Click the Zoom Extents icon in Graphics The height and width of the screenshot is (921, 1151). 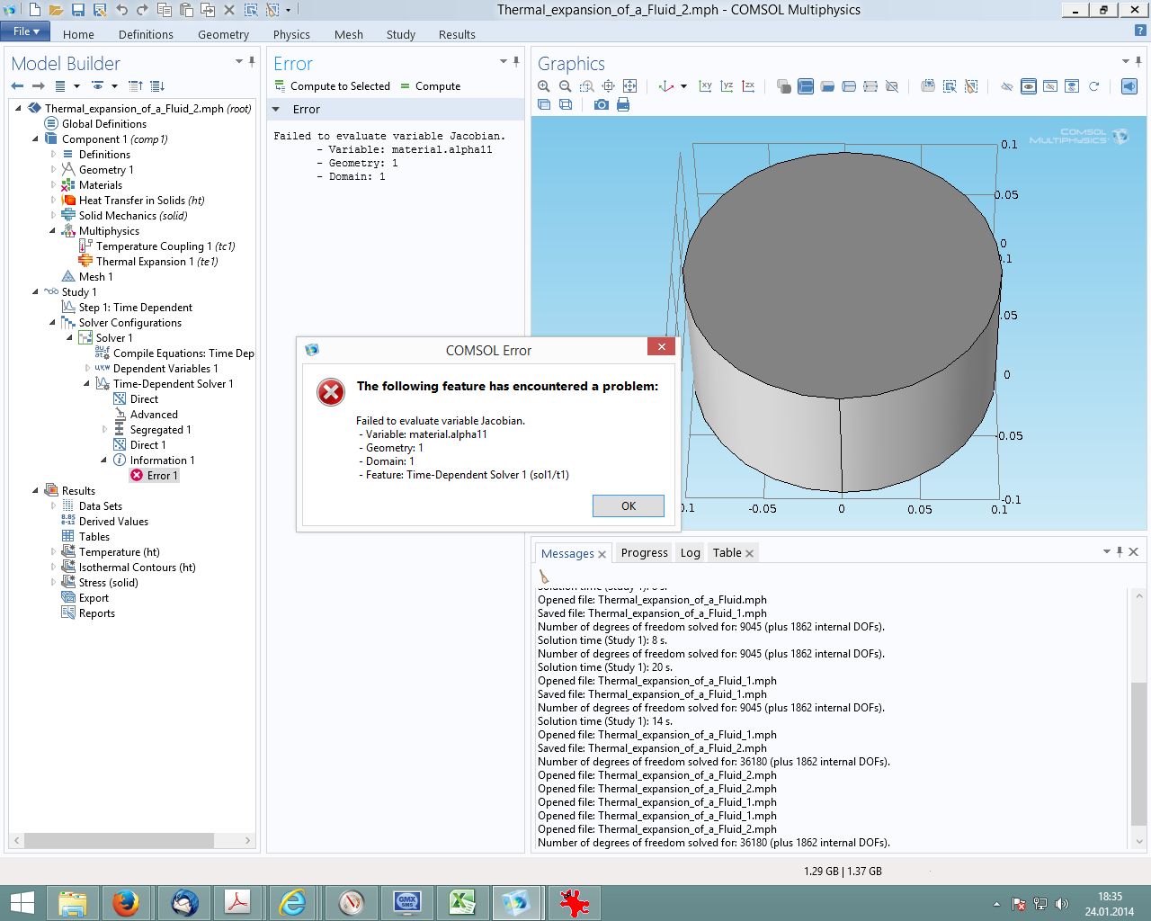click(x=630, y=86)
